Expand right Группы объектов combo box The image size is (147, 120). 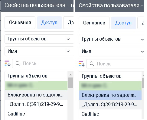click(111, 39)
